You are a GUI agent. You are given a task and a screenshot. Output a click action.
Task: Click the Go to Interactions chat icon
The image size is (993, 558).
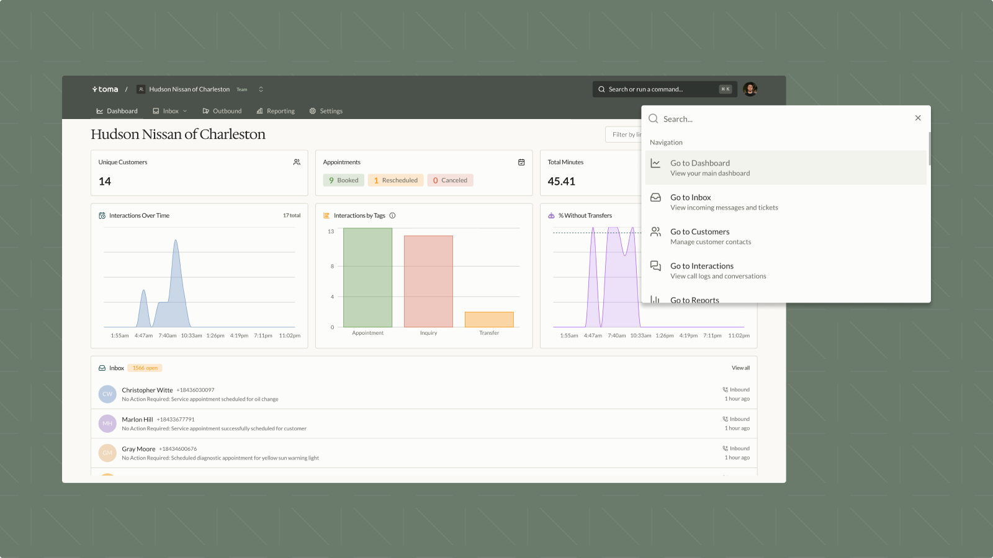pos(655,266)
